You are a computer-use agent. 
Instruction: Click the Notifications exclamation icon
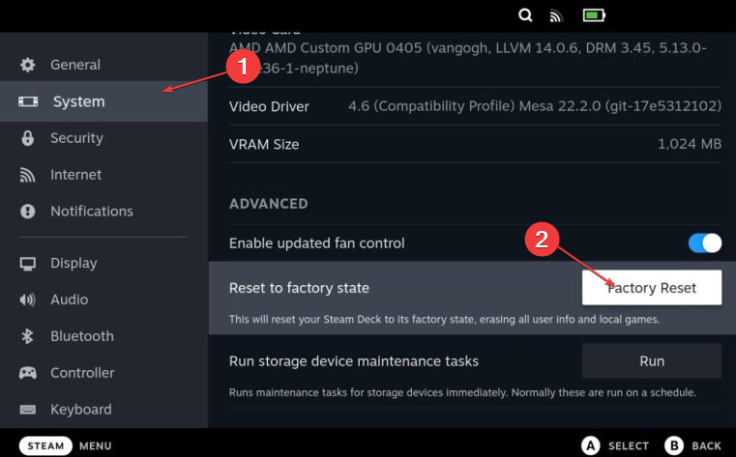(28, 212)
